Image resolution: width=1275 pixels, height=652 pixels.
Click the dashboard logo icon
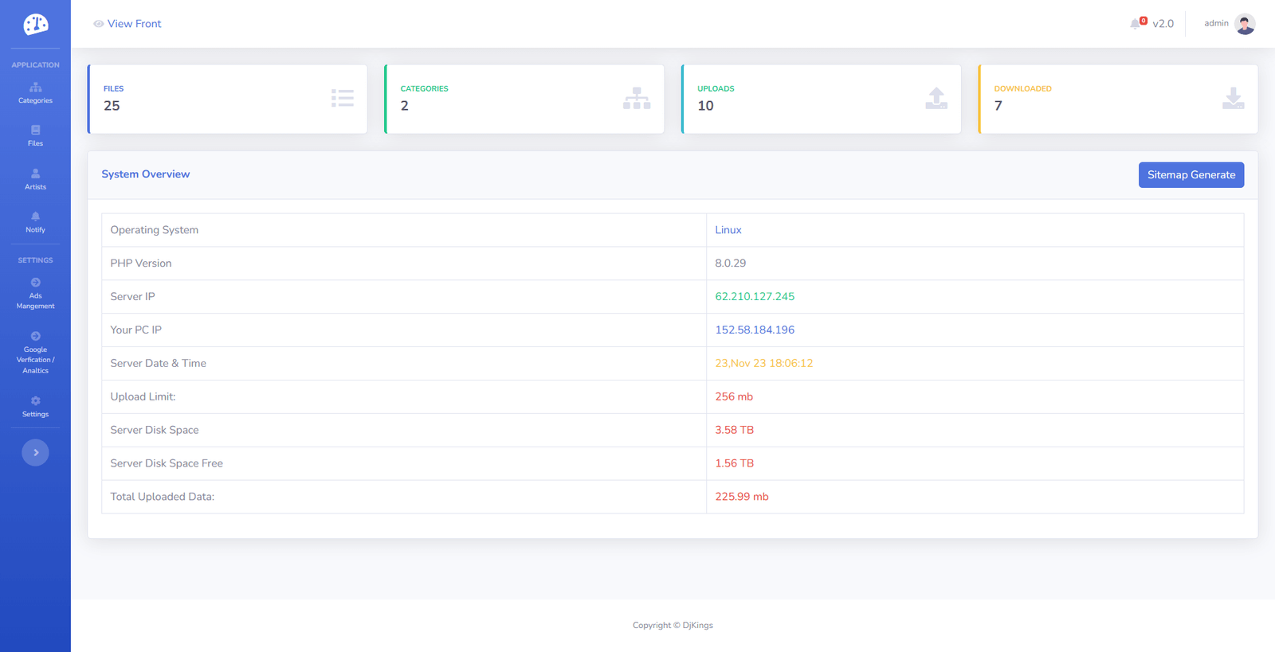click(35, 25)
